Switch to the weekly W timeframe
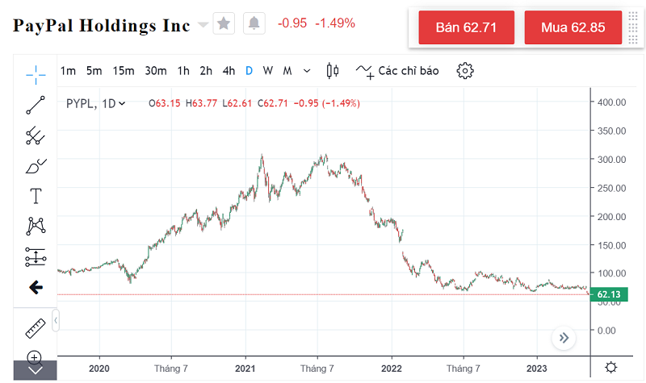The image size is (646, 383). (268, 70)
